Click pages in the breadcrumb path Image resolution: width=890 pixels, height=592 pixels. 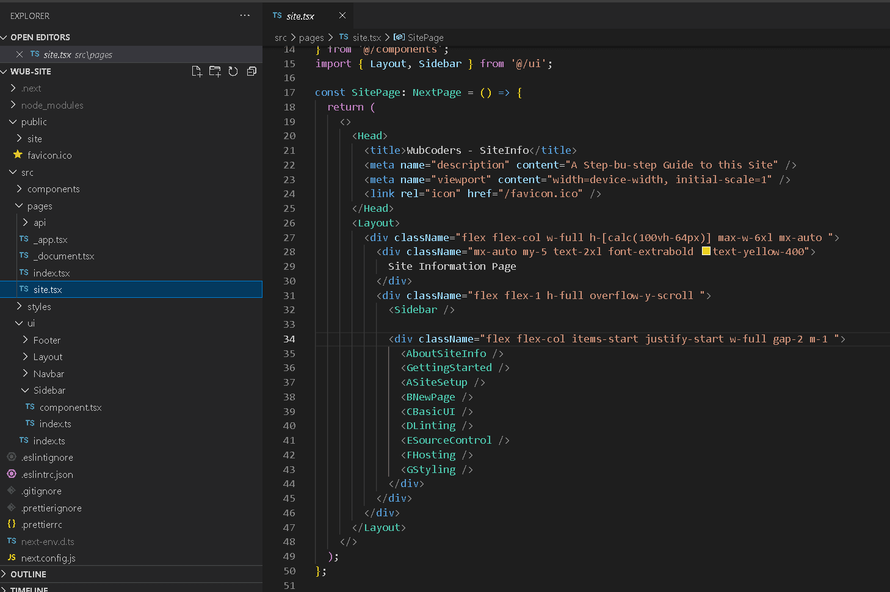click(311, 38)
